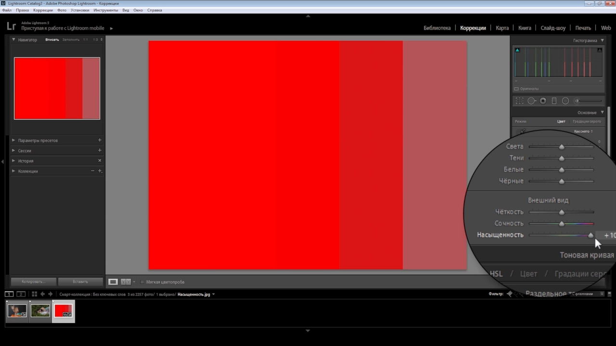
Task: Collapse the top module panel arrow
Action: click(x=308, y=16)
